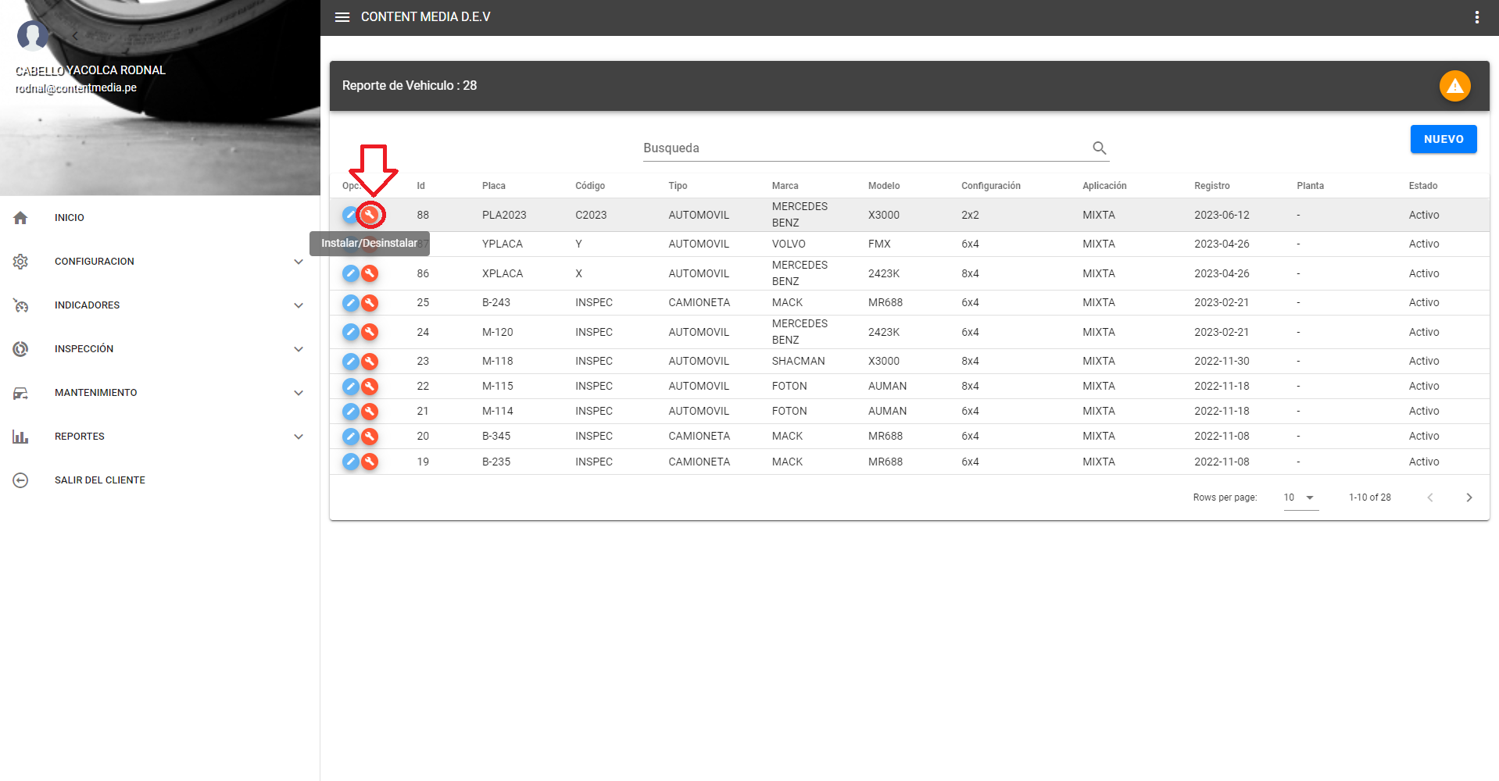The width and height of the screenshot is (1499, 781).
Task: Click edit pencil for vehicle B-243
Action: (x=351, y=303)
